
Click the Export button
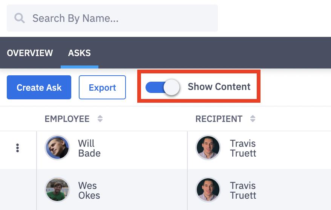102,87
